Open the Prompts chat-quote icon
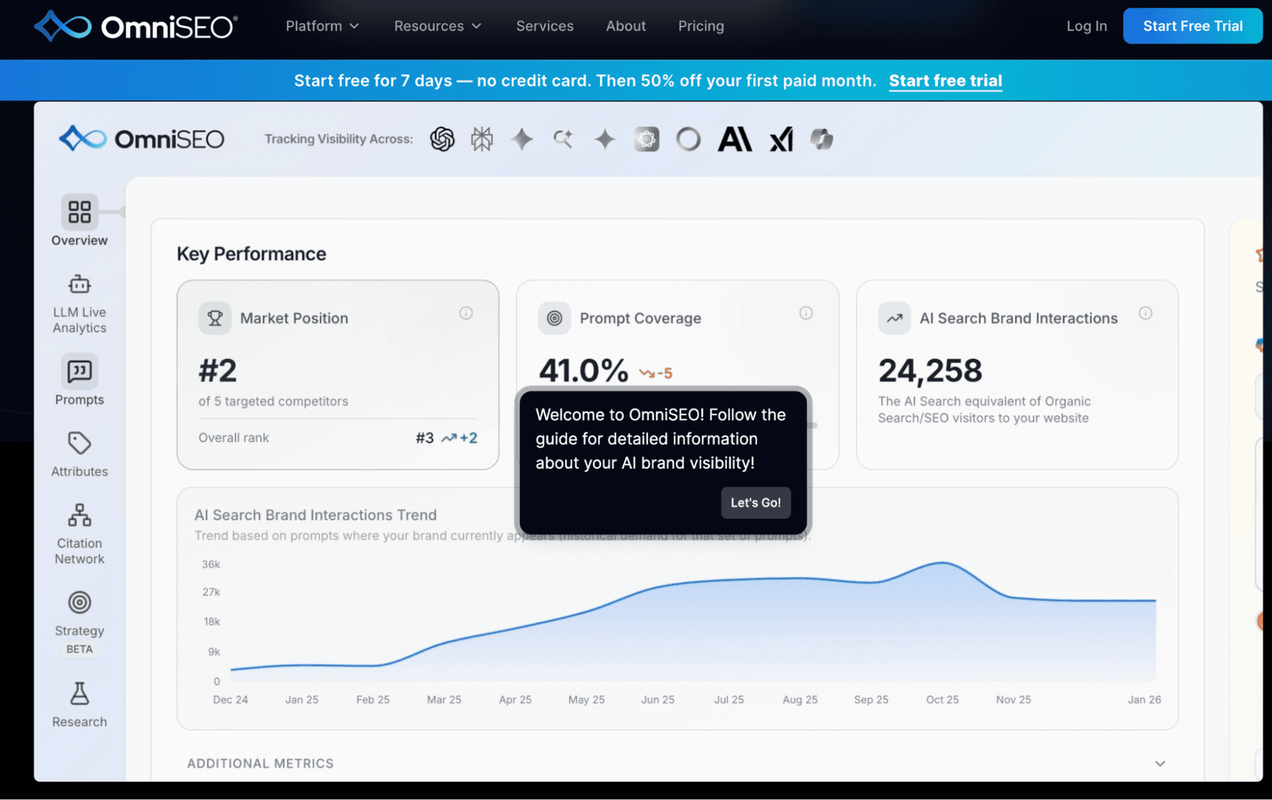Screen dimensions: 1272x800 (x=79, y=371)
